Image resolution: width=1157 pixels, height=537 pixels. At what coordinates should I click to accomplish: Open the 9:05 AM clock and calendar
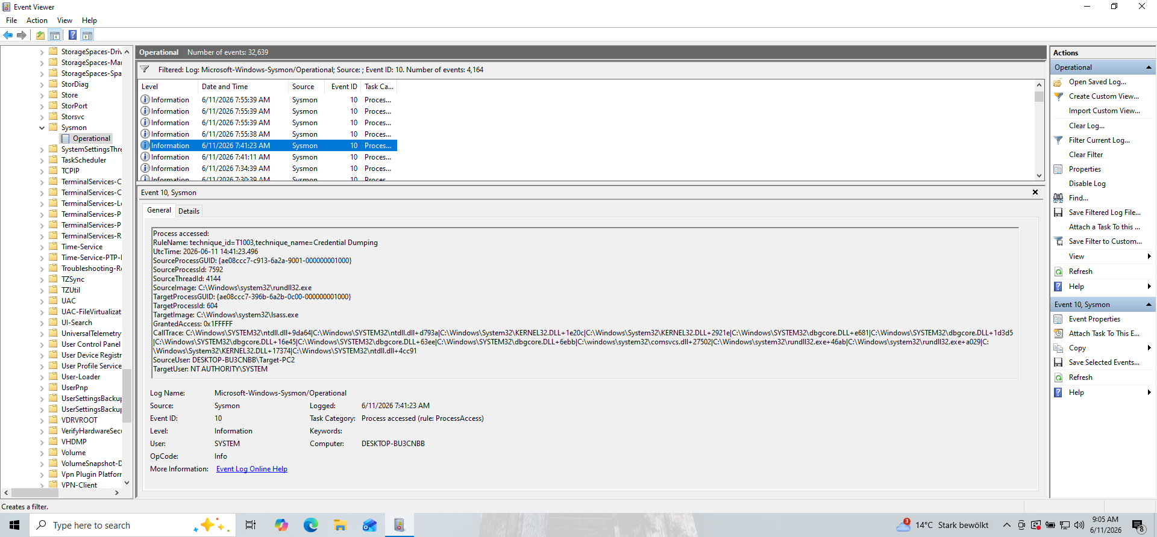point(1105,525)
